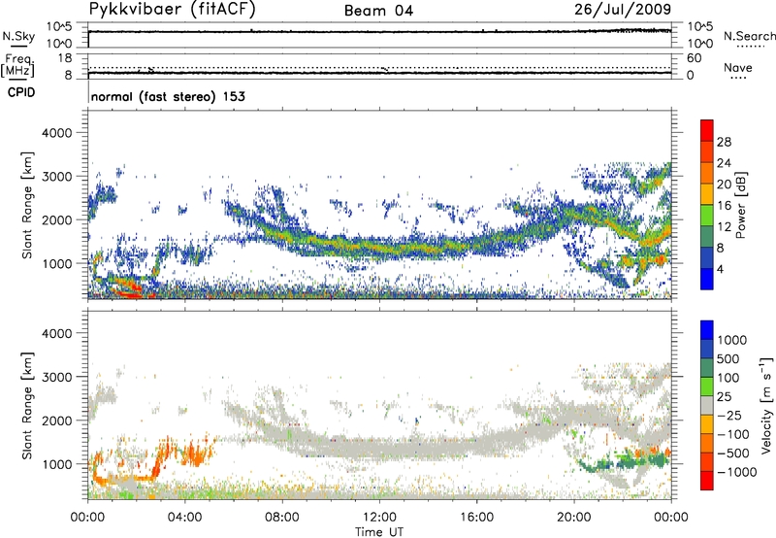Viewport: 776px width, 538px height.
Task: Click the 'CPID' label
Action: pos(21,92)
